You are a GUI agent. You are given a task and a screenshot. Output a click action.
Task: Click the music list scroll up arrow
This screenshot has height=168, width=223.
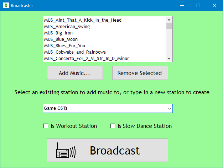(x=169, y=20)
